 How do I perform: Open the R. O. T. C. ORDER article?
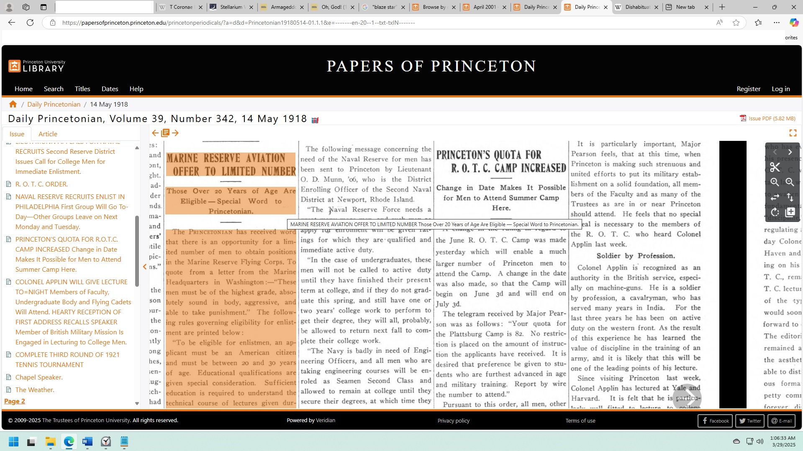pyautogui.click(x=41, y=184)
